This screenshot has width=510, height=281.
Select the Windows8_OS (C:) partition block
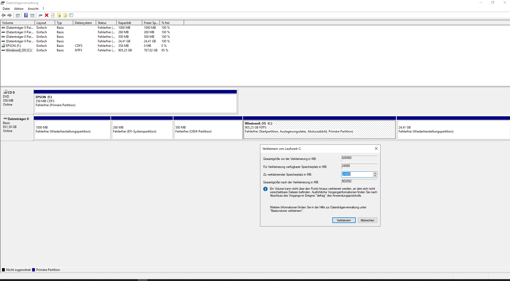(x=319, y=128)
